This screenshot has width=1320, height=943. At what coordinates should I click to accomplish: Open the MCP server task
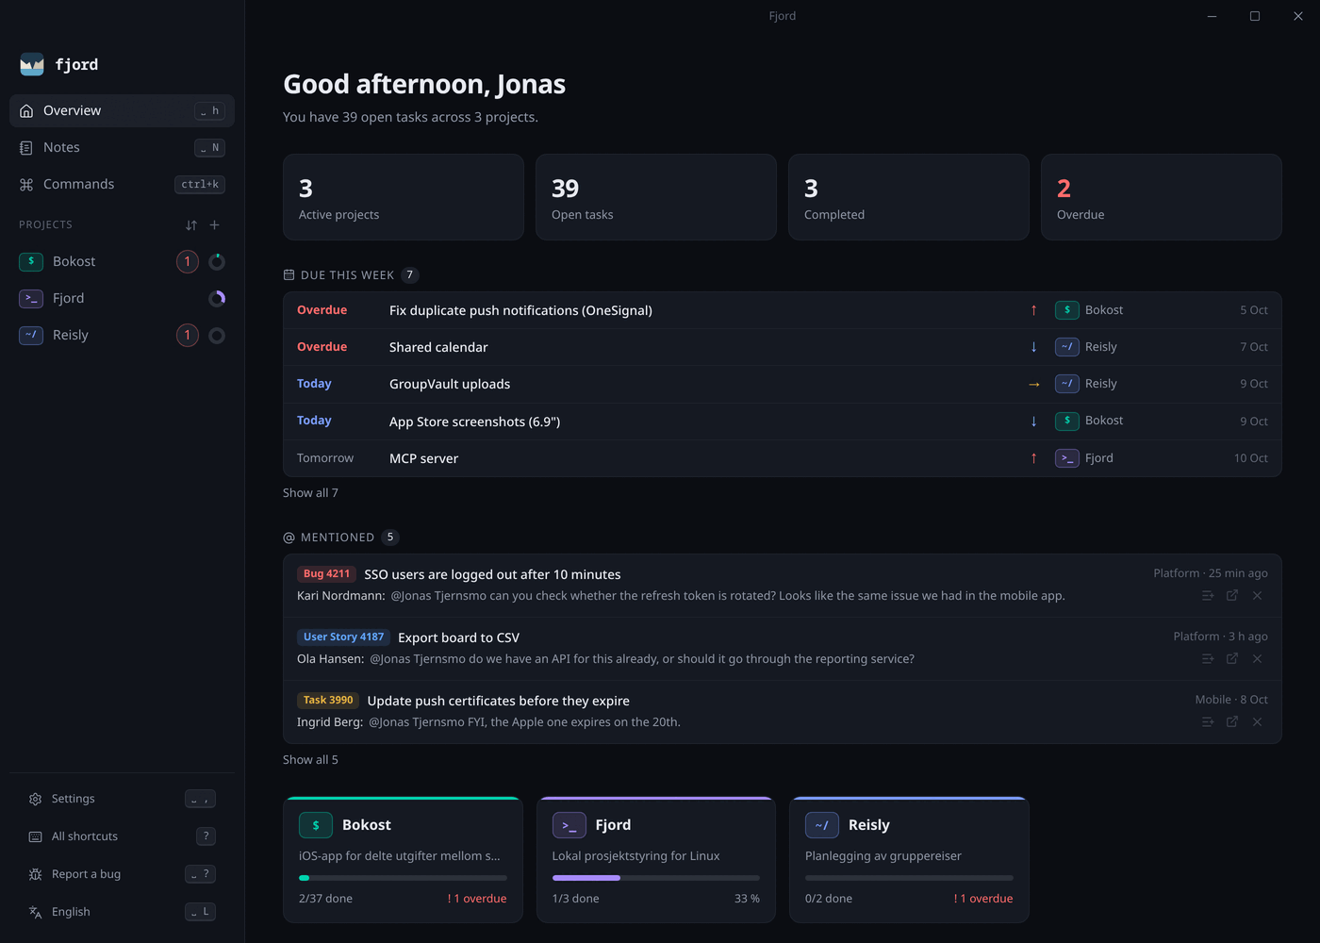pyautogui.click(x=782, y=458)
